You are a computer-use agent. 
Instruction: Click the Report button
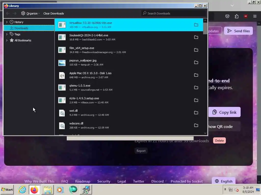tap(141, 151)
